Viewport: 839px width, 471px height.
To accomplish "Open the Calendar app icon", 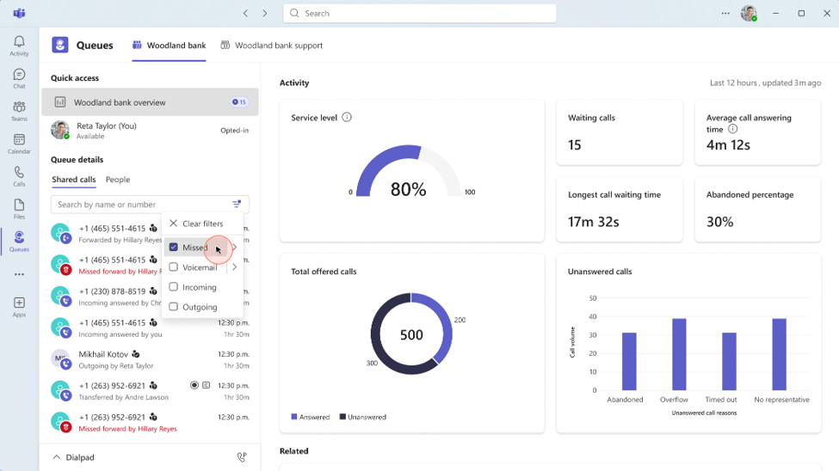I will (x=19, y=144).
